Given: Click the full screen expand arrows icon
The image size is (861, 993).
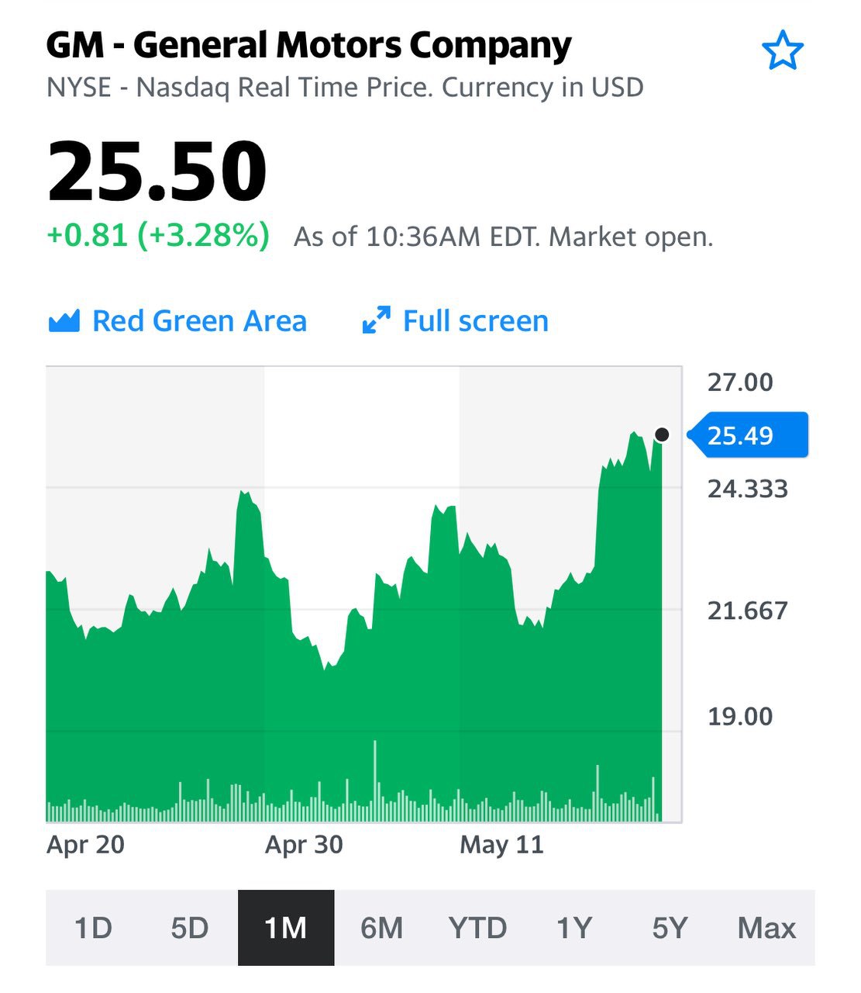Looking at the screenshot, I should click(376, 320).
